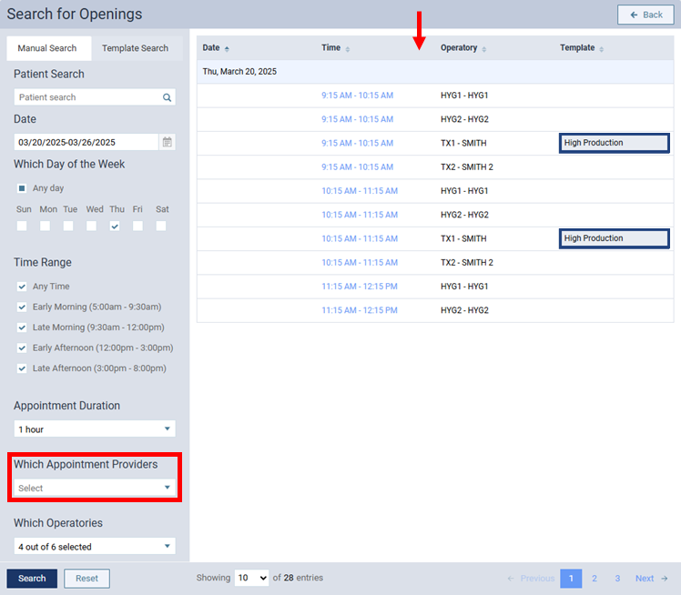Select High Production template for 9:15 AM slot
This screenshot has height=595, width=681.
615,143
